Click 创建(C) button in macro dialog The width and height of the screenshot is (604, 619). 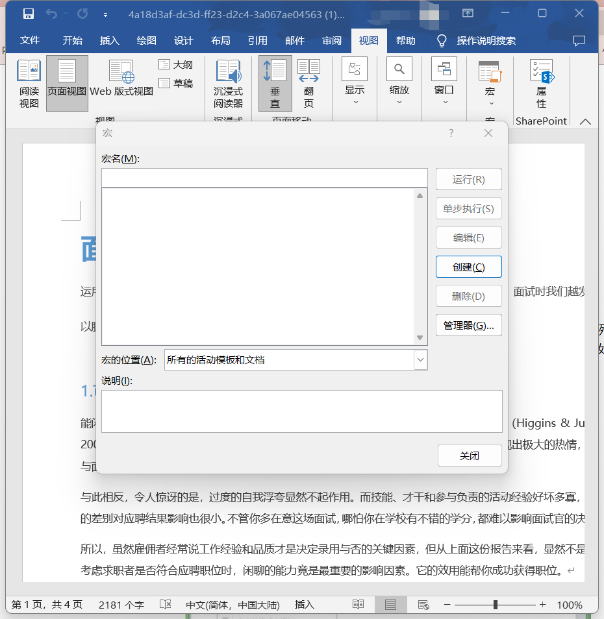coord(468,267)
